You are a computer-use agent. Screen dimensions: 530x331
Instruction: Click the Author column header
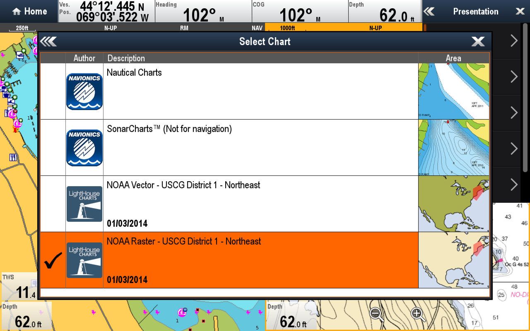[84, 58]
